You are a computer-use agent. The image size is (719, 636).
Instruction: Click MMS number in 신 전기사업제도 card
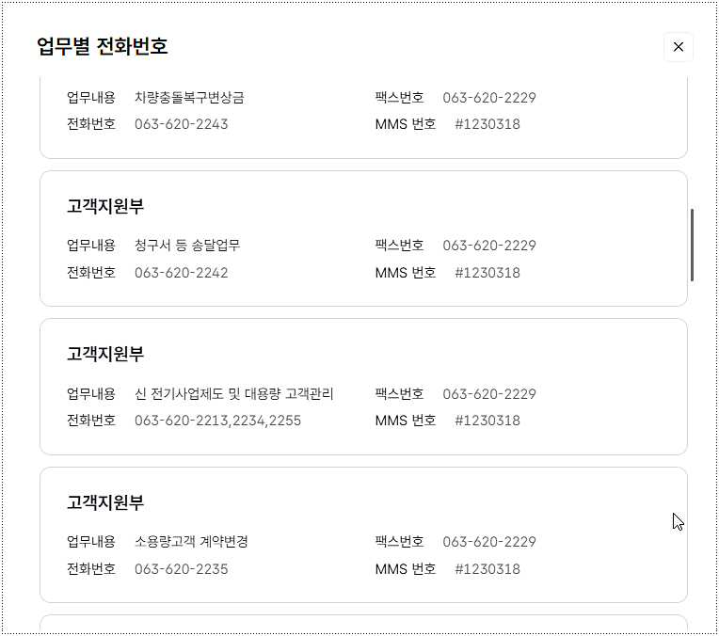487,421
